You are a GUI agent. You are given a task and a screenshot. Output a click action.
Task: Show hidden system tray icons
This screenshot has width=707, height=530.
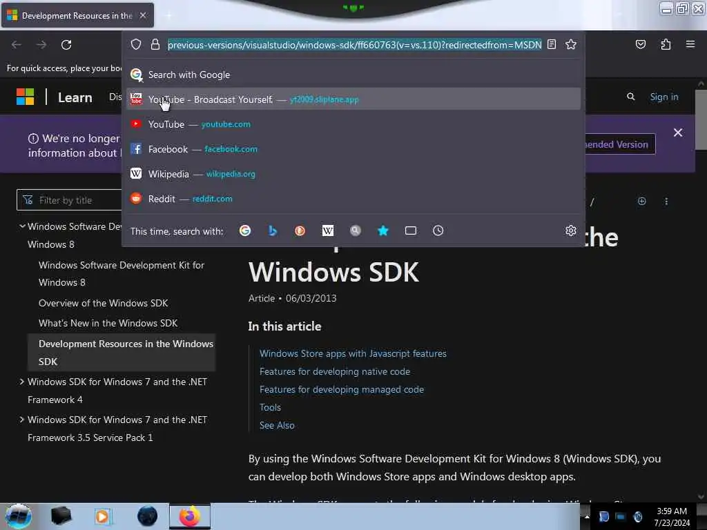pos(587,517)
